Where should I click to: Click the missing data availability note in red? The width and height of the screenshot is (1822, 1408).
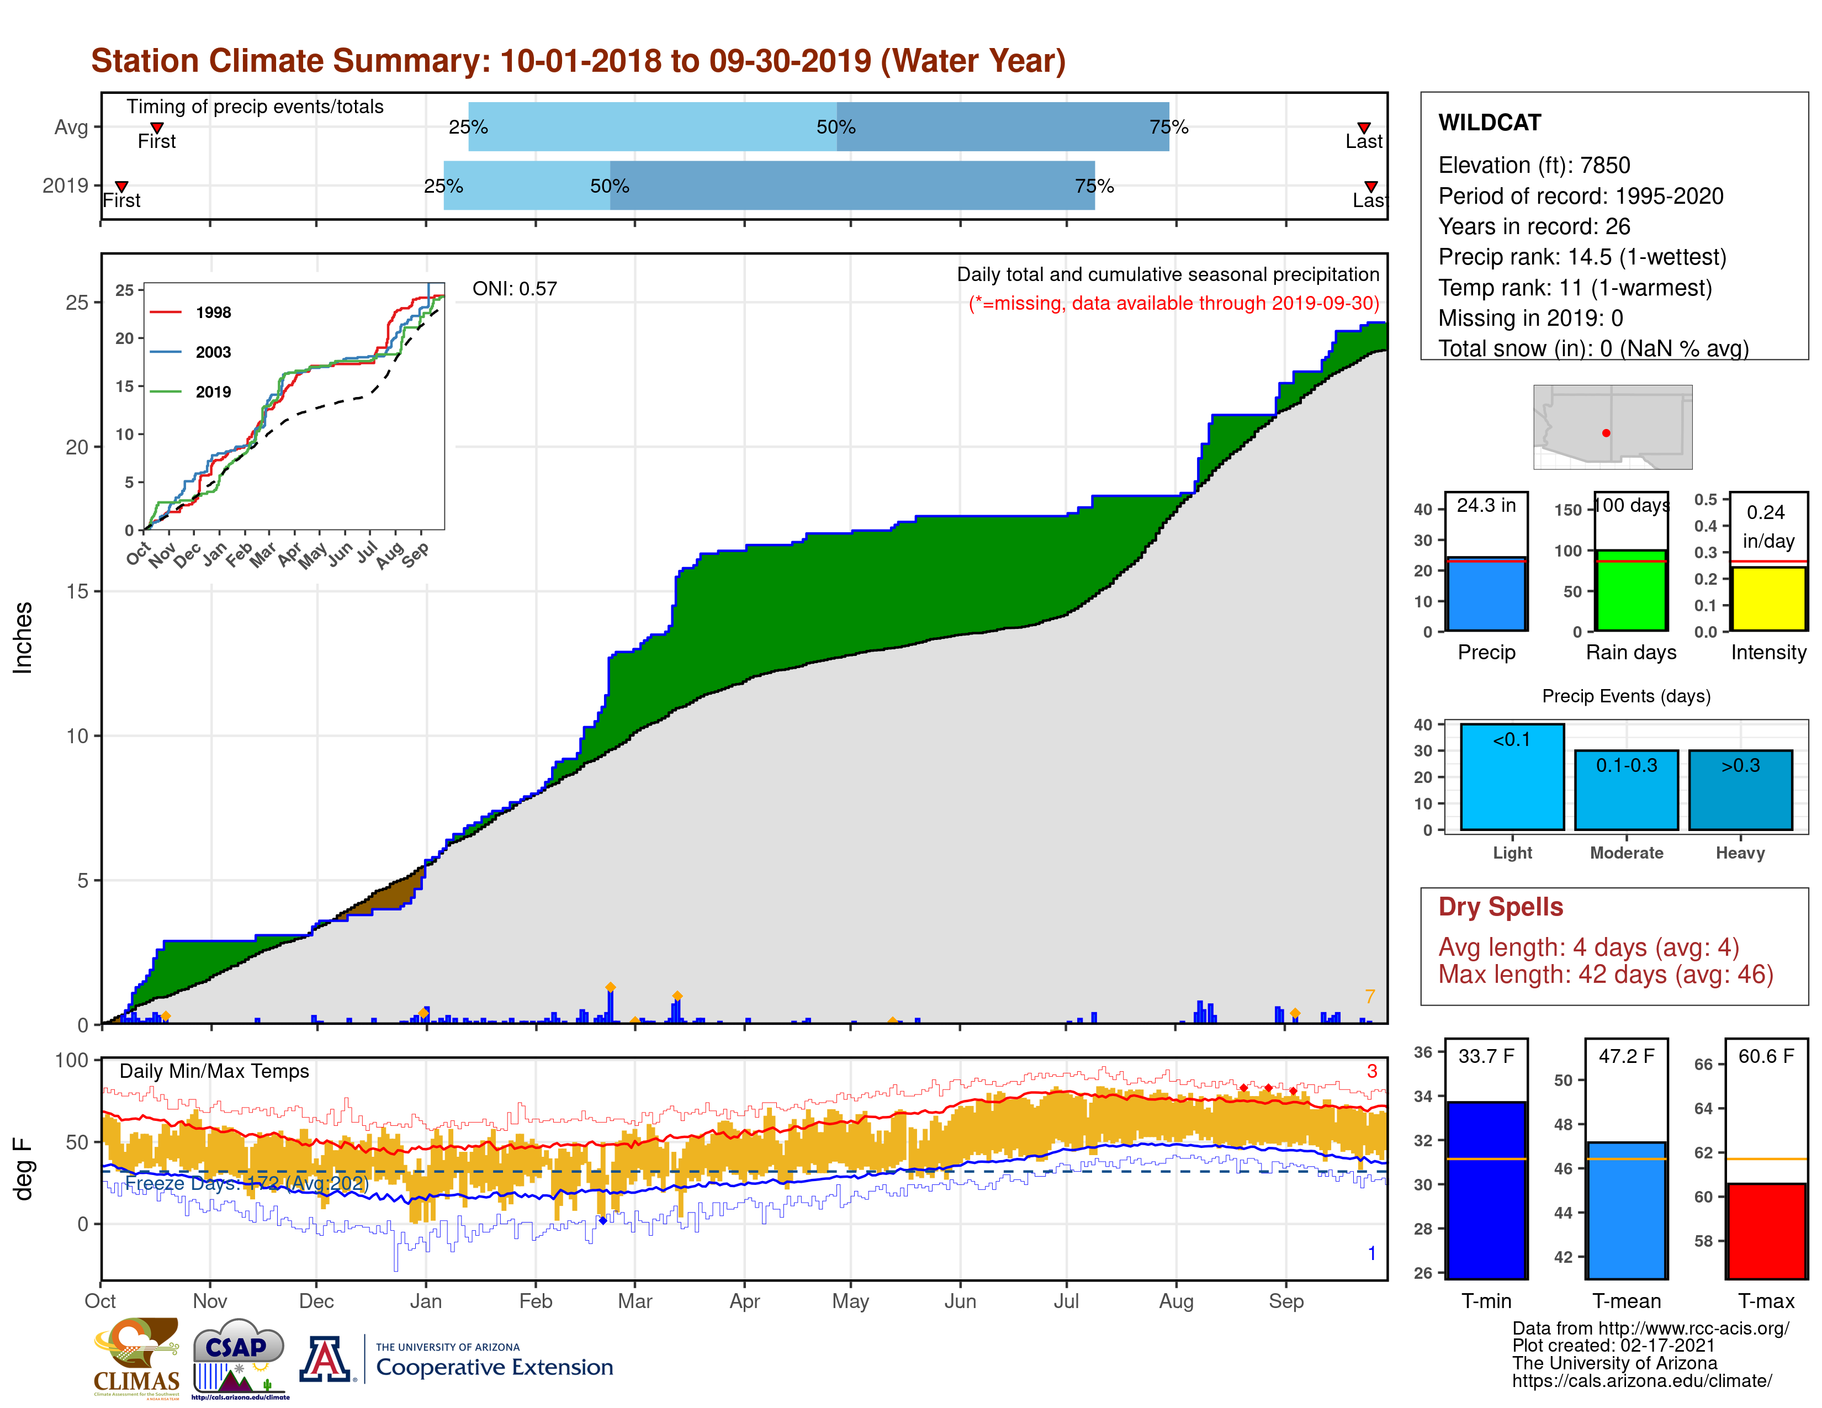(x=1174, y=303)
